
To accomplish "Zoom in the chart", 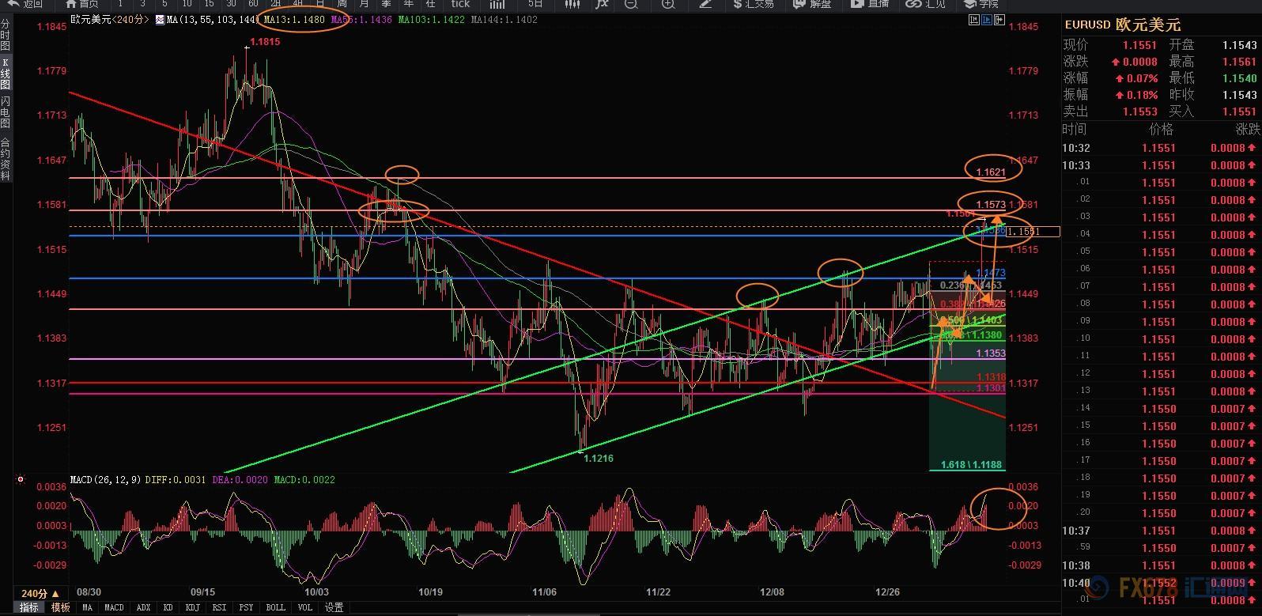I will tap(668, 4).
